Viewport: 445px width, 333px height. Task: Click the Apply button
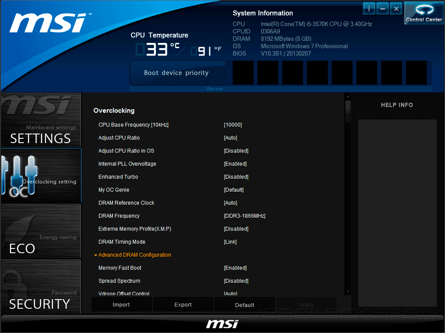[306, 305]
